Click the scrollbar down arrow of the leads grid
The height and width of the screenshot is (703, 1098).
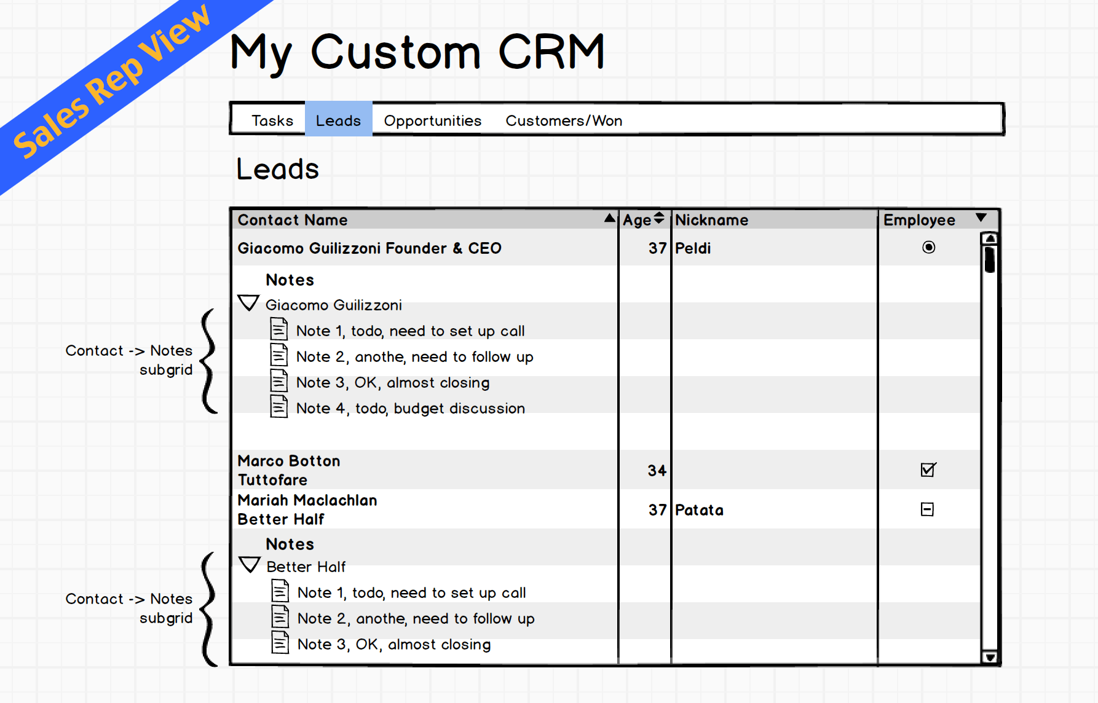pyautogui.click(x=989, y=657)
